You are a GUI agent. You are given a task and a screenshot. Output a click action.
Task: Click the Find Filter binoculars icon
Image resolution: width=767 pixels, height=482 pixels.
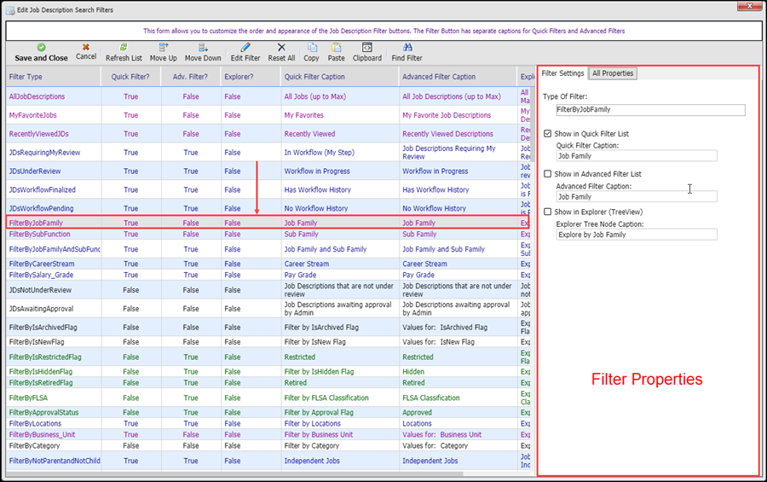tap(407, 48)
